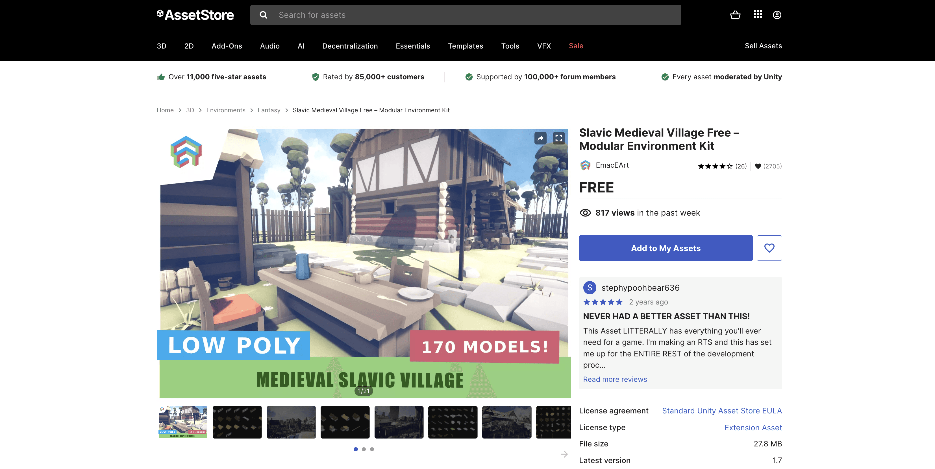
Task: Go to Environments breadcrumb
Action: point(226,110)
